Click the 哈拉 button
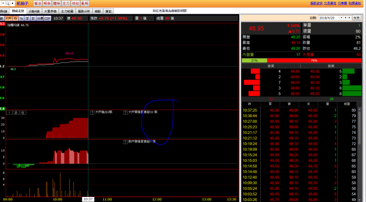Screen dimensions: 366x202 [75, 3]
